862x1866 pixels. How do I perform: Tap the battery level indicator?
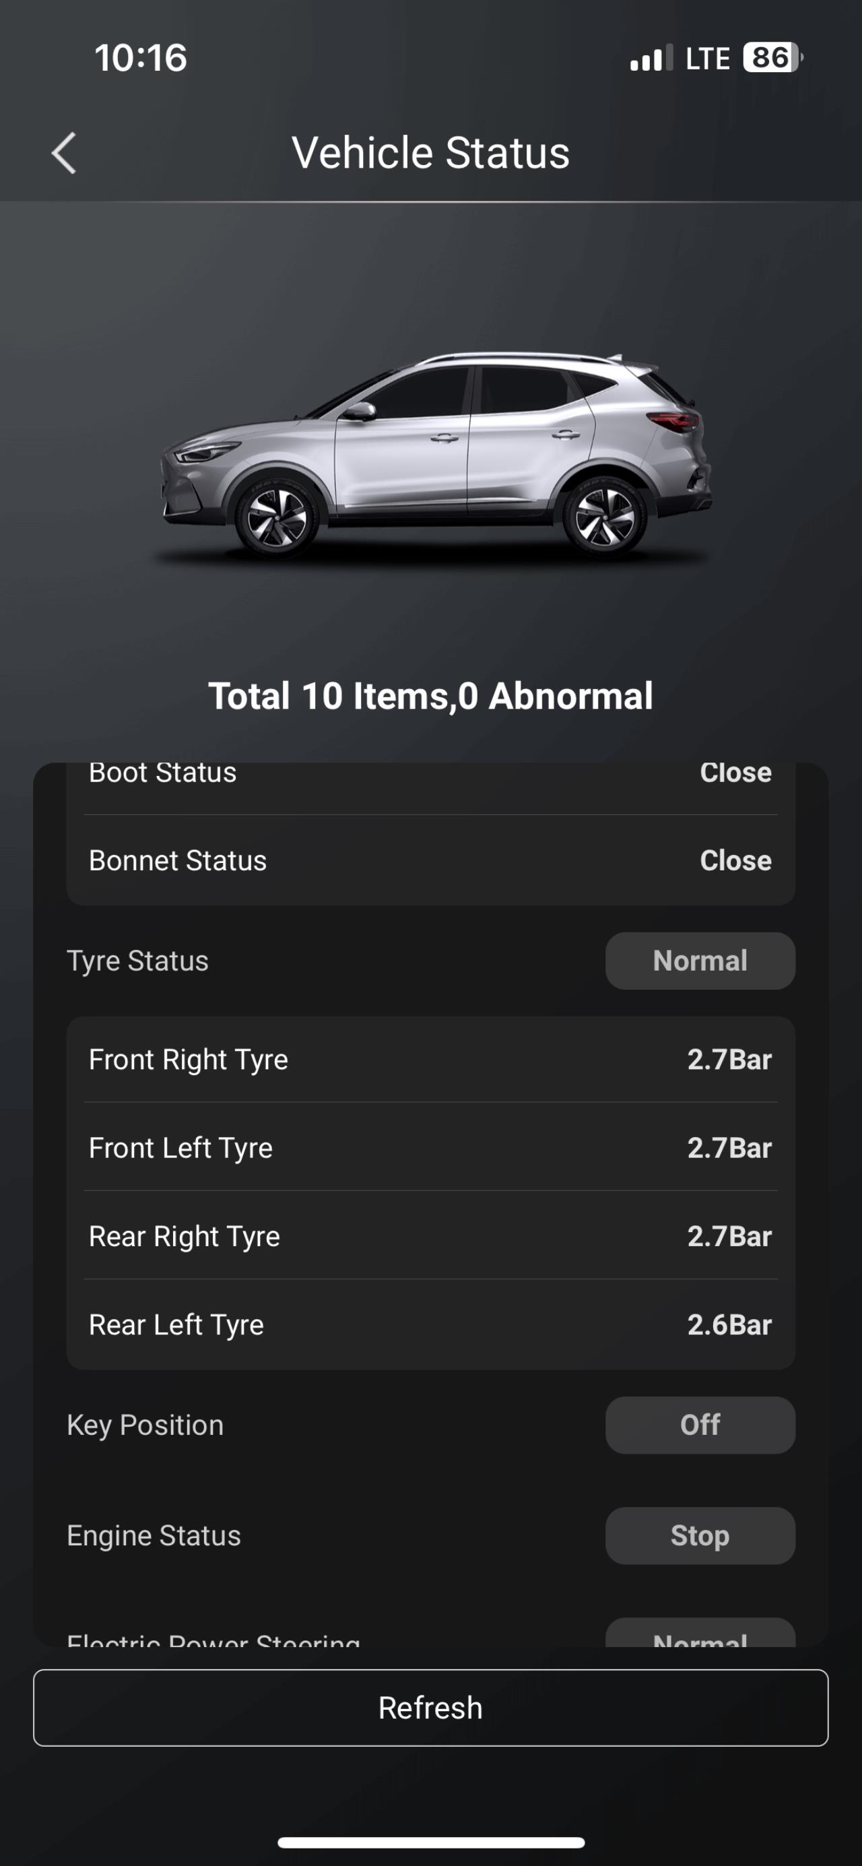(773, 57)
